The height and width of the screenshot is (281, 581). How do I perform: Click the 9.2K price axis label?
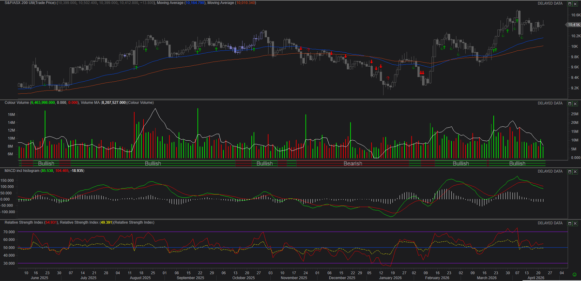click(x=574, y=88)
